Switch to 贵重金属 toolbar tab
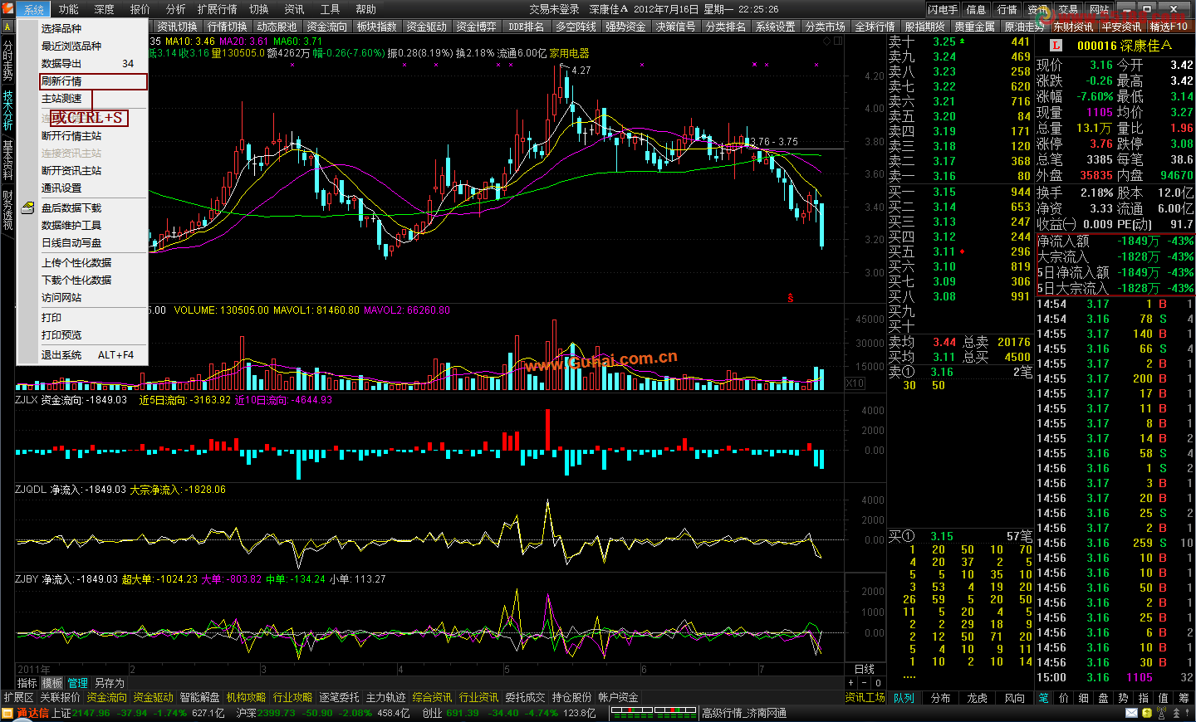The width and height of the screenshot is (1196, 722). [974, 27]
